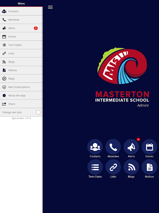The image size is (159, 213).
Task: Click the Menu header title
Action: (21, 3)
